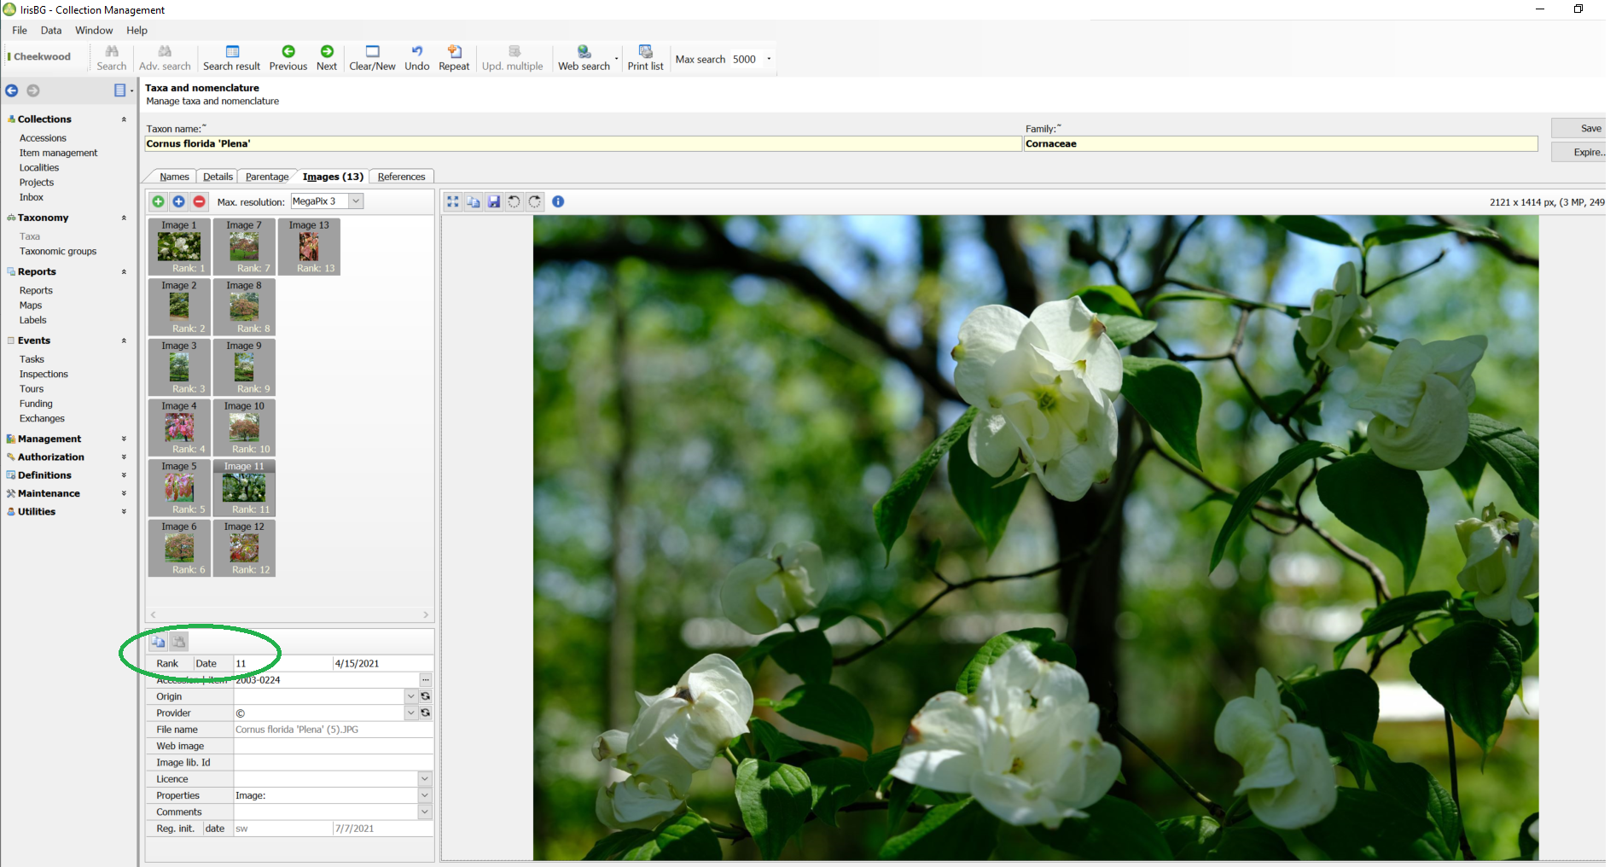Image resolution: width=1616 pixels, height=867 pixels.
Task: Switch to the Parentage tab
Action: [267, 177]
